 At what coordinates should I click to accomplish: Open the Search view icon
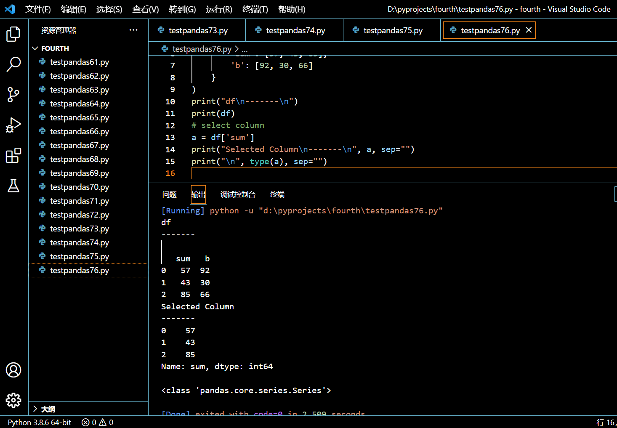tap(13, 64)
